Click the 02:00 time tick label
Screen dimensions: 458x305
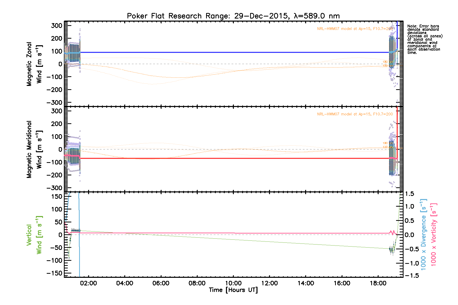(89, 283)
